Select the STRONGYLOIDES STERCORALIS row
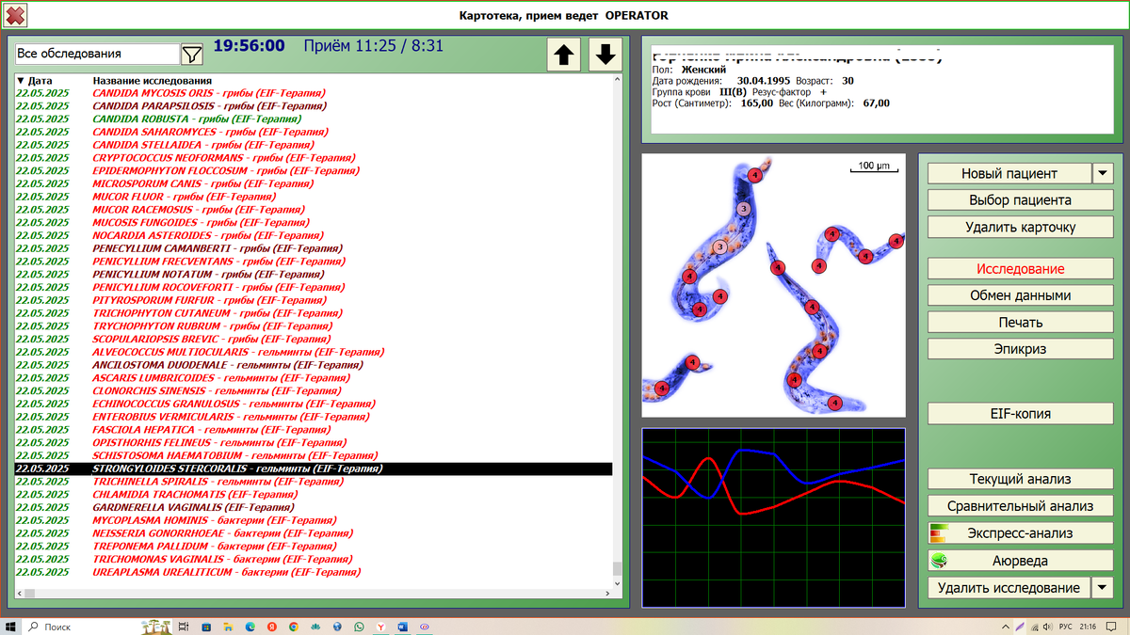1130x635 pixels. (x=313, y=468)
